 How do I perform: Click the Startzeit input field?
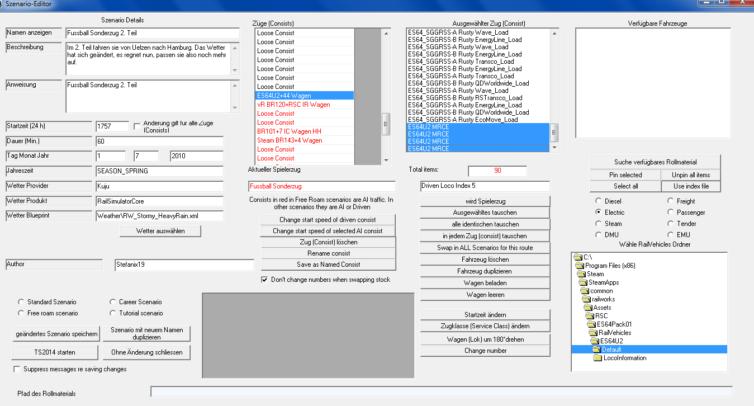112,126
